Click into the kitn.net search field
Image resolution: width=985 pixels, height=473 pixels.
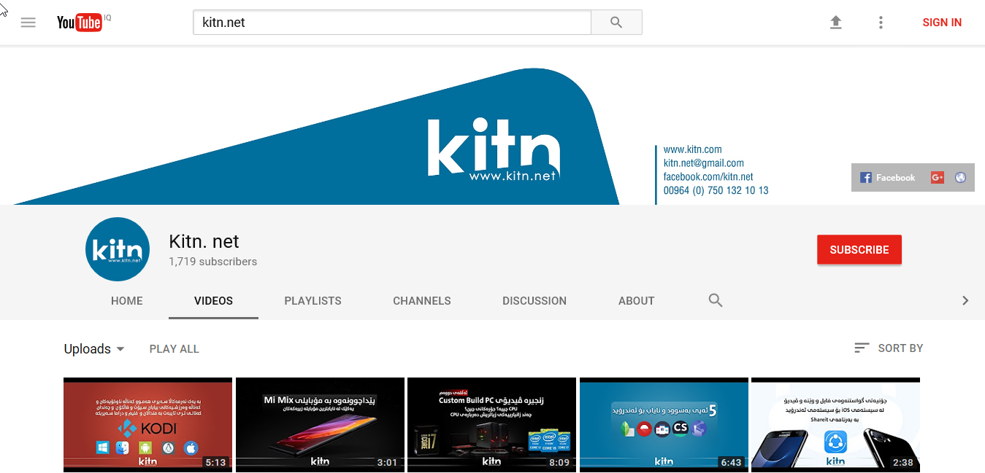(x=391, y=23)
